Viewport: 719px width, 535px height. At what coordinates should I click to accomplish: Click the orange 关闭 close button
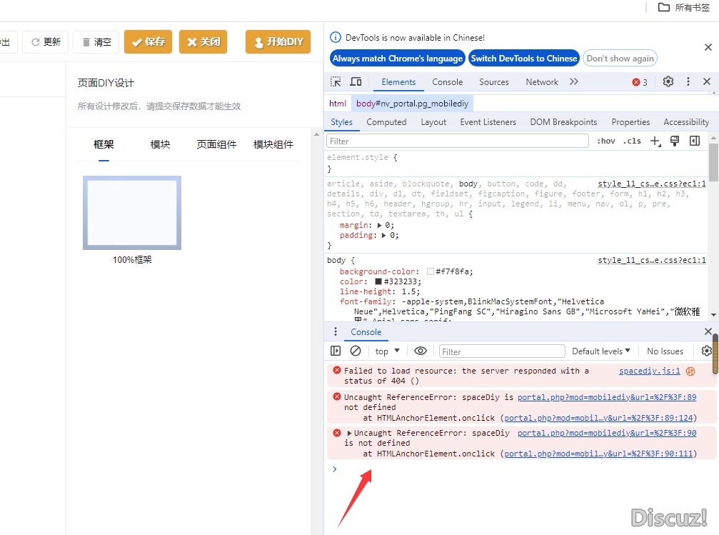pyautogui.click(x=203, y=41)
